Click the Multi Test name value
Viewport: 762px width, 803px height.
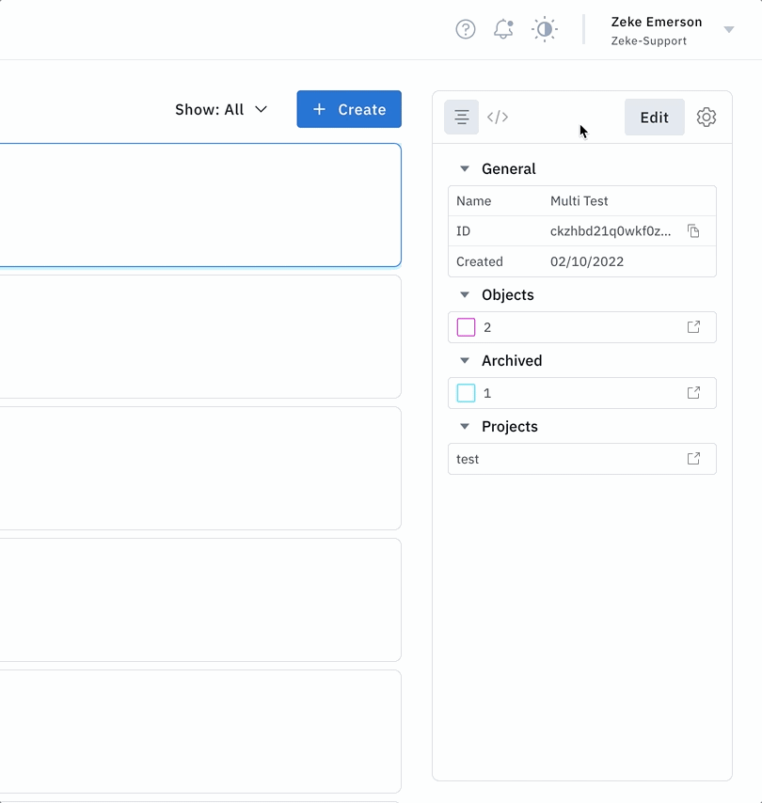click(579, 201)
